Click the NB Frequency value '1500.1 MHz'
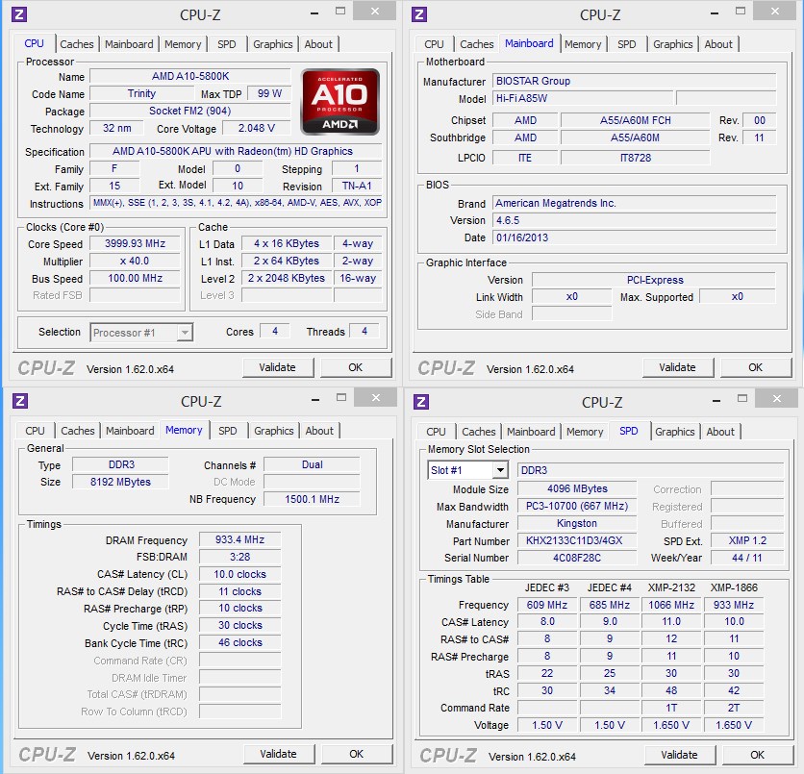 pyautogui.click(x=312, y=499)
